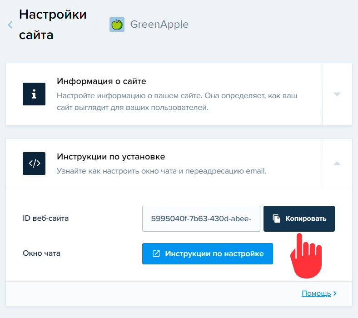This screenshot has width=358, height=318.
Task: Click the site info description text
Action: tap(177, 101)
